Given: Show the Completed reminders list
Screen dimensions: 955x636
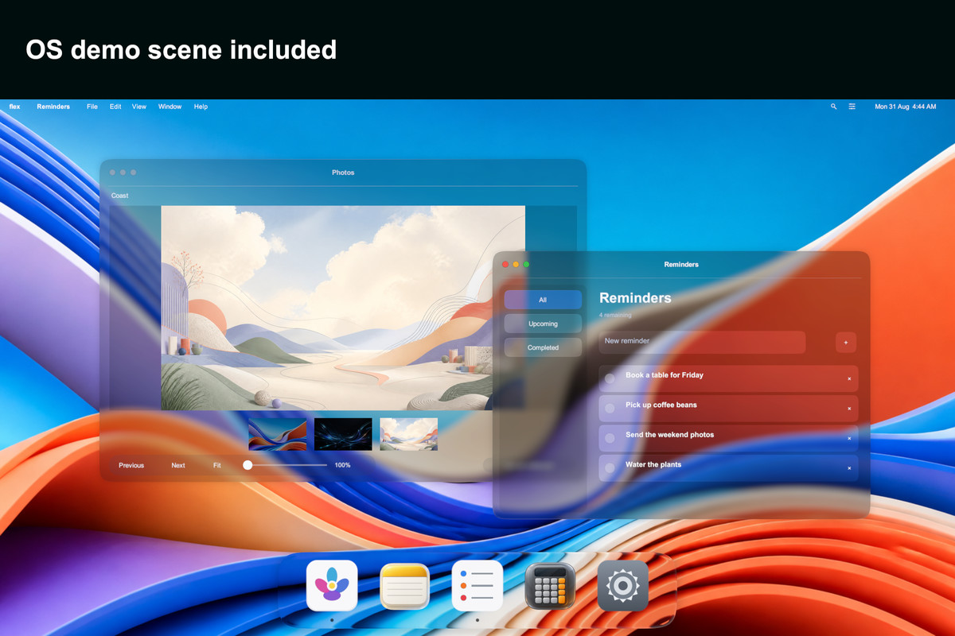Looking at the screenshot, I should 543,347.
